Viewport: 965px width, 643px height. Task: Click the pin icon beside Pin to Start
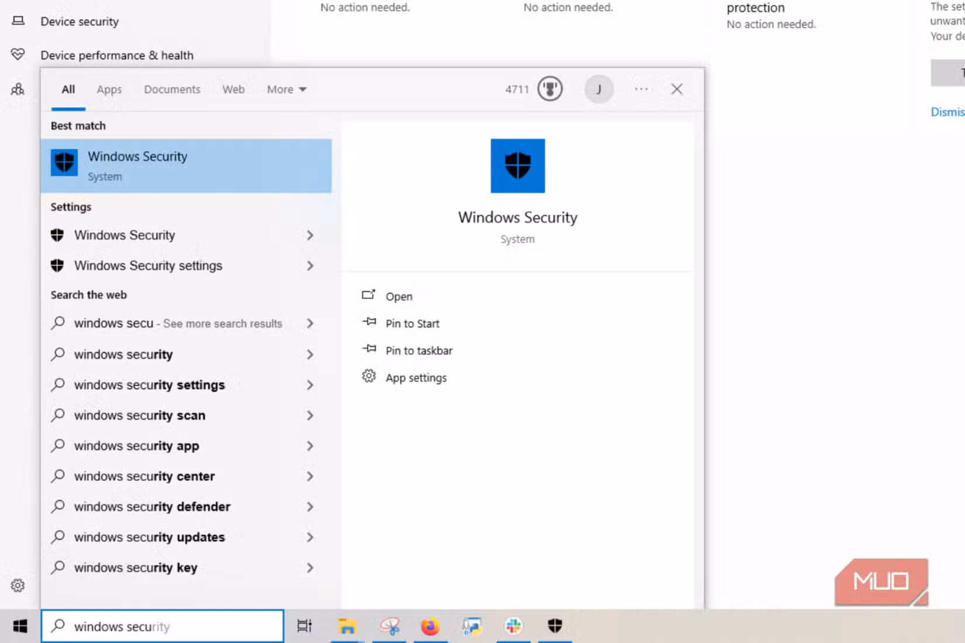pyautogui.click(x=369, y=321)
